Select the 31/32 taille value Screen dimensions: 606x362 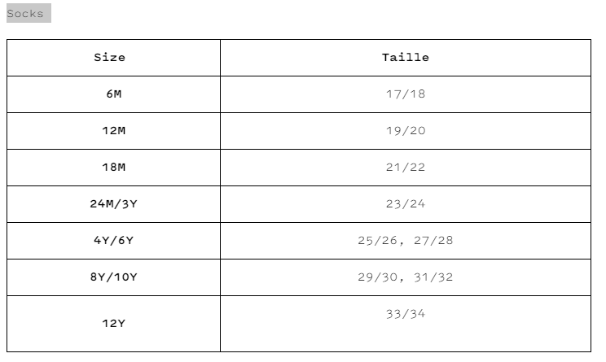coord(433,277)
